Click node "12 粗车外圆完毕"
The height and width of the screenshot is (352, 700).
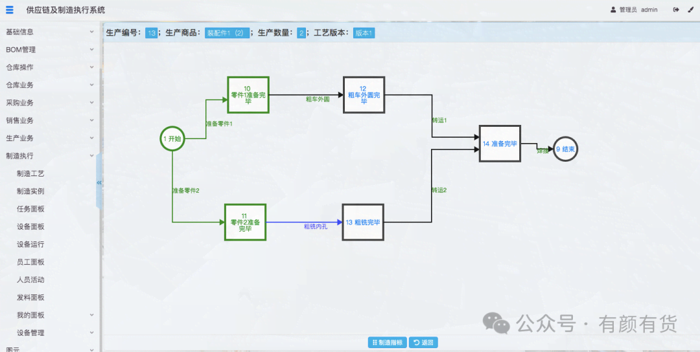click(364, 95)
